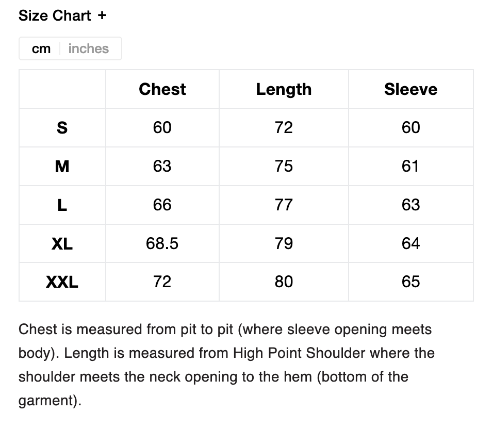Collapse the Size Chart plus expander

[x=102, y=15]
